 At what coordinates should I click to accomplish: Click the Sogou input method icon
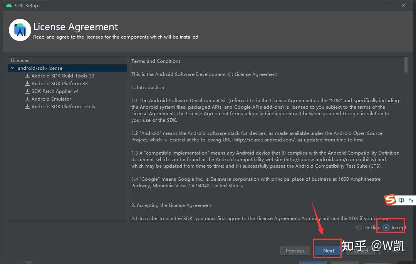(x=391, y=200)
